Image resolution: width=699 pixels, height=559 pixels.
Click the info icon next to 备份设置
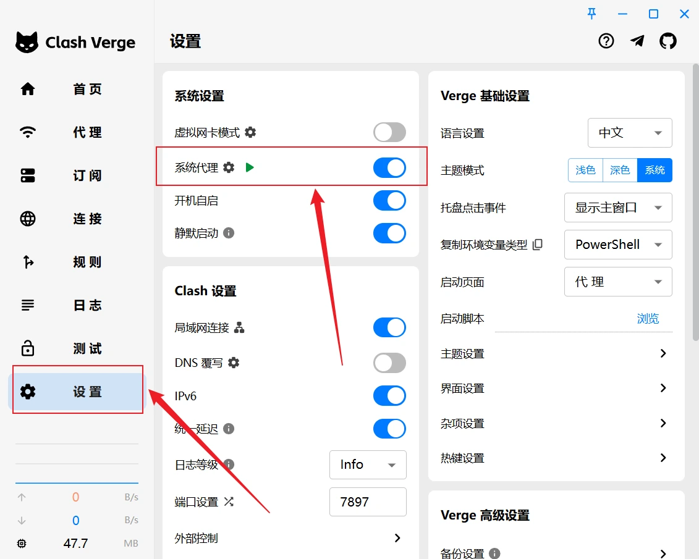pos(494,553)
